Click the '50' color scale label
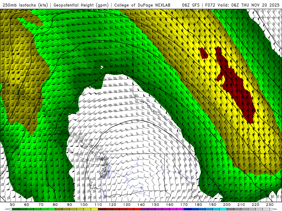 12,205
